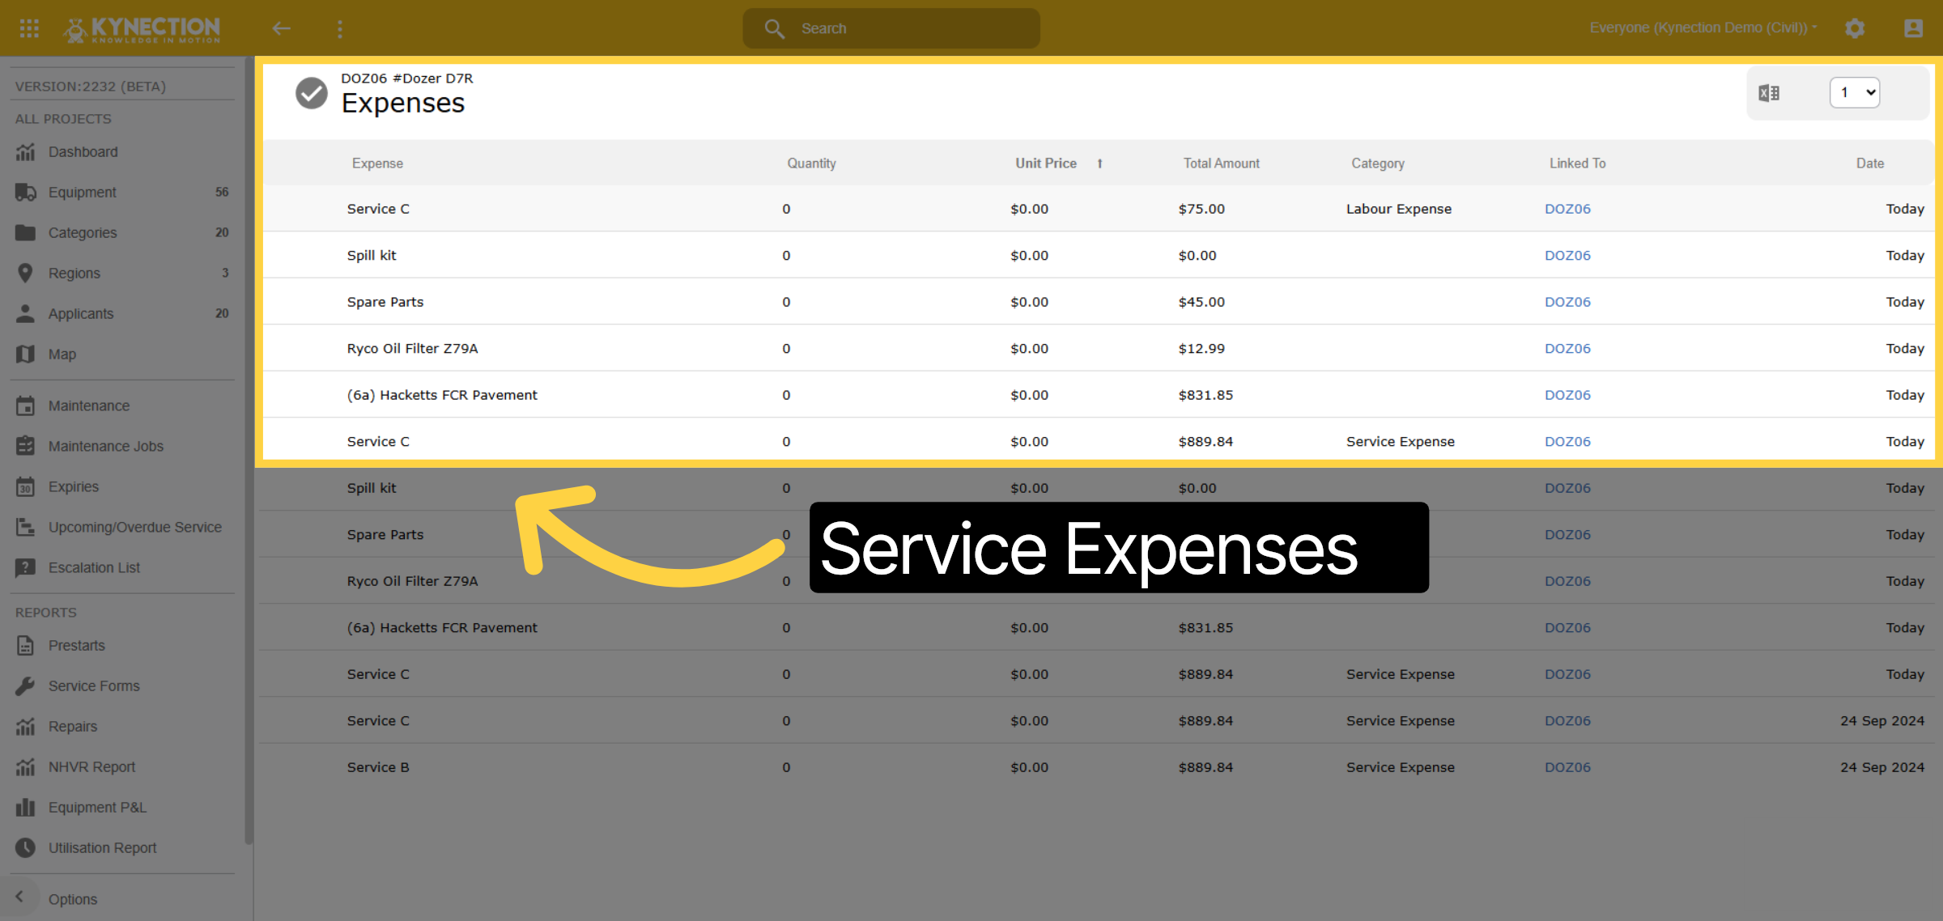Click the Category column header
The height and width of the screenshot is (921, 1943).
coord(1378,163)
